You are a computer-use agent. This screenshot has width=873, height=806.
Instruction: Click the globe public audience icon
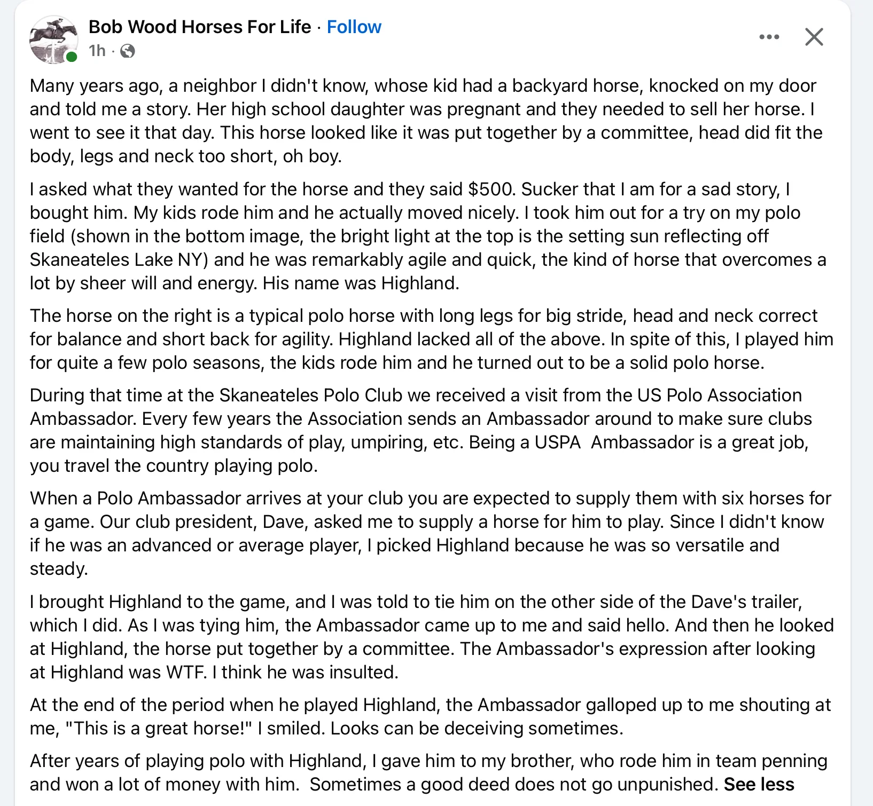point(127,51)
